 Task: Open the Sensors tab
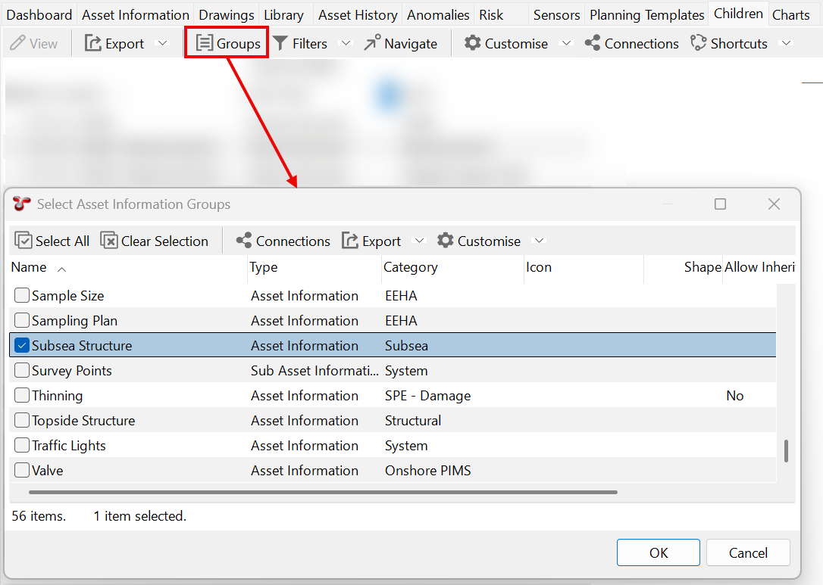click(x=556, y=14)
